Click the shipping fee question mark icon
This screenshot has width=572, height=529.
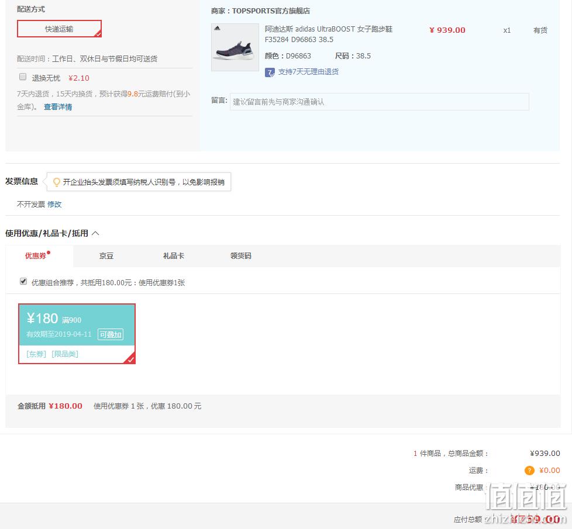click(529, 471)
